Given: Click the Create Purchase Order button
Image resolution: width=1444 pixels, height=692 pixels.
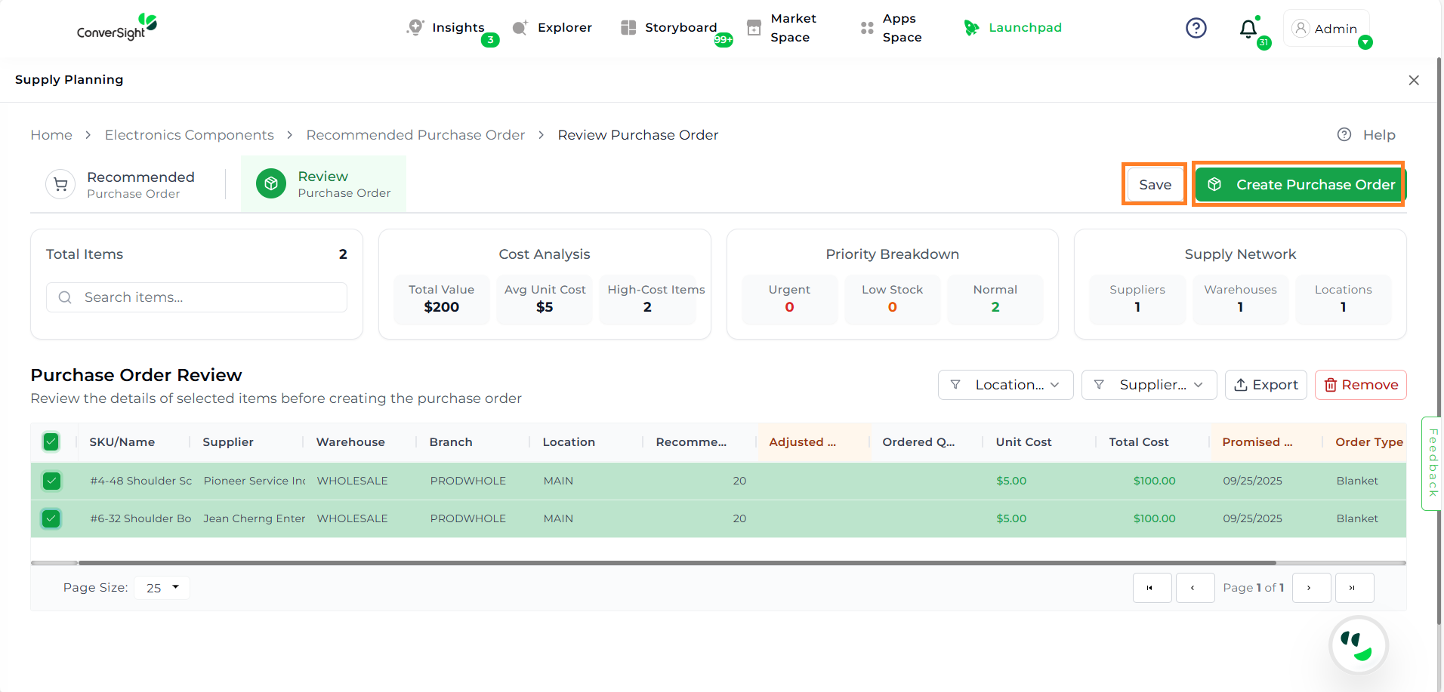Looking at the screenshot, I should tap(1299, 184).
